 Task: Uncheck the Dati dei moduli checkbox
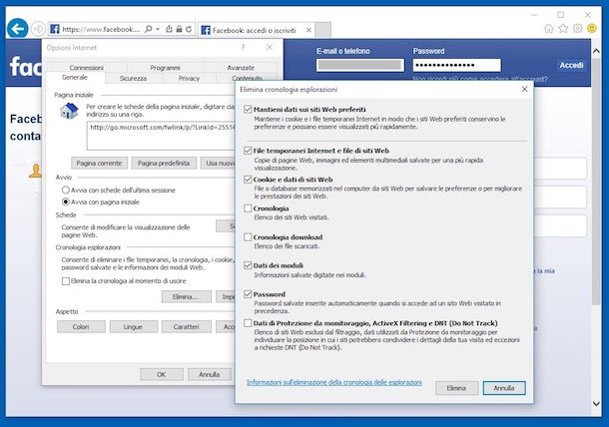(x=248, y=265)
